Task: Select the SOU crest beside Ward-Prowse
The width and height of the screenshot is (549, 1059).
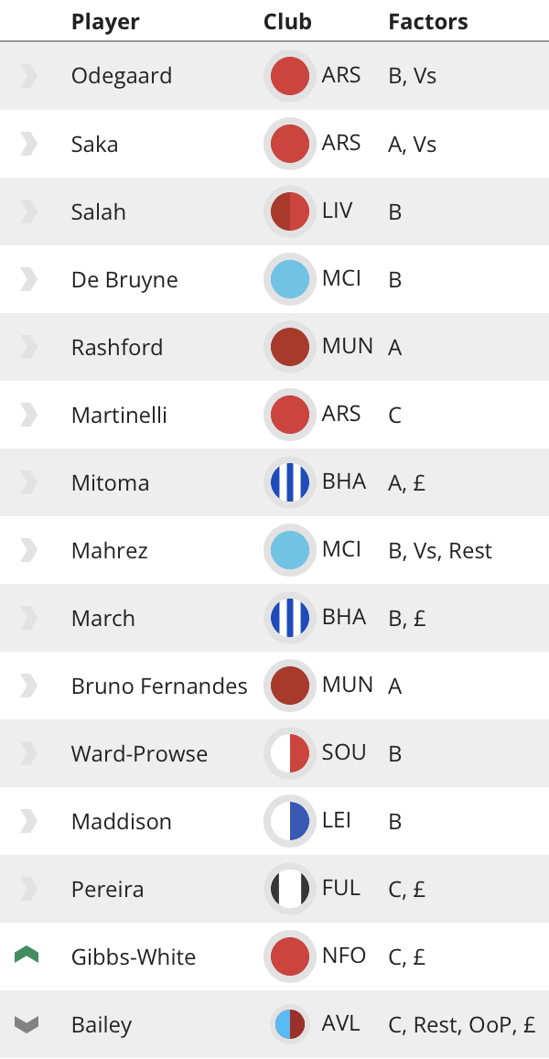Action: click(x=289, y=752)
